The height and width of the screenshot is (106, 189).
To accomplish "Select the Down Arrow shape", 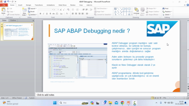I will coord(126,11).
